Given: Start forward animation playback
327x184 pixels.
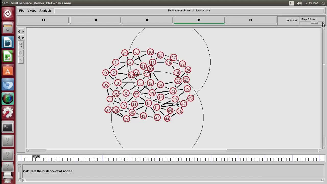Looking at the screenshot, I should [x=199, y=20].
